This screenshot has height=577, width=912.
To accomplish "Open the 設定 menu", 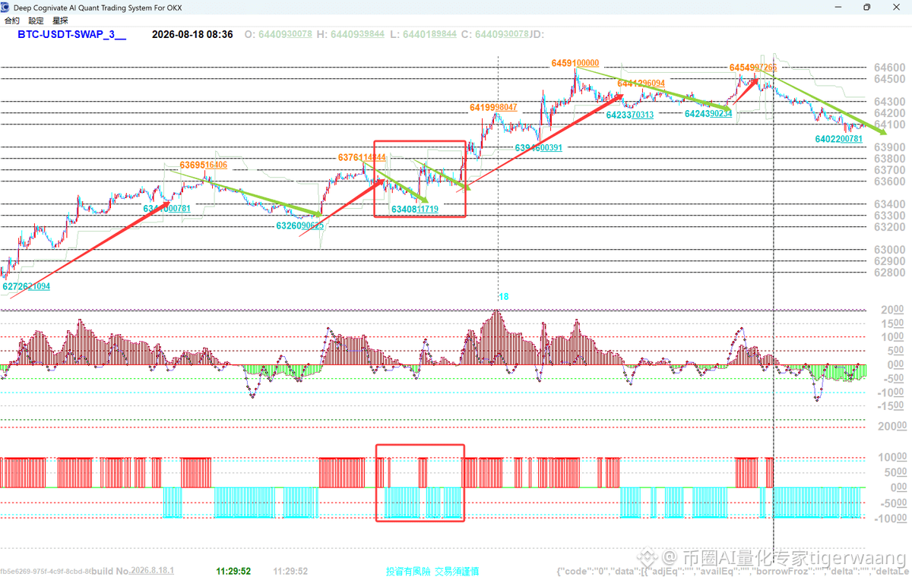I will [36, 20].
